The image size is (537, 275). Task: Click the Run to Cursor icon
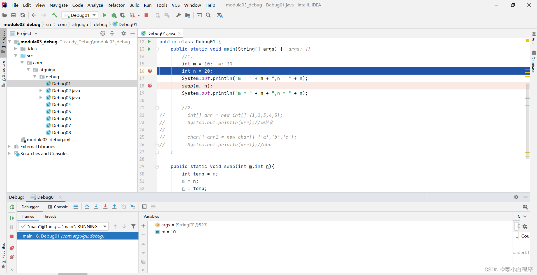[x=133, y=207]
